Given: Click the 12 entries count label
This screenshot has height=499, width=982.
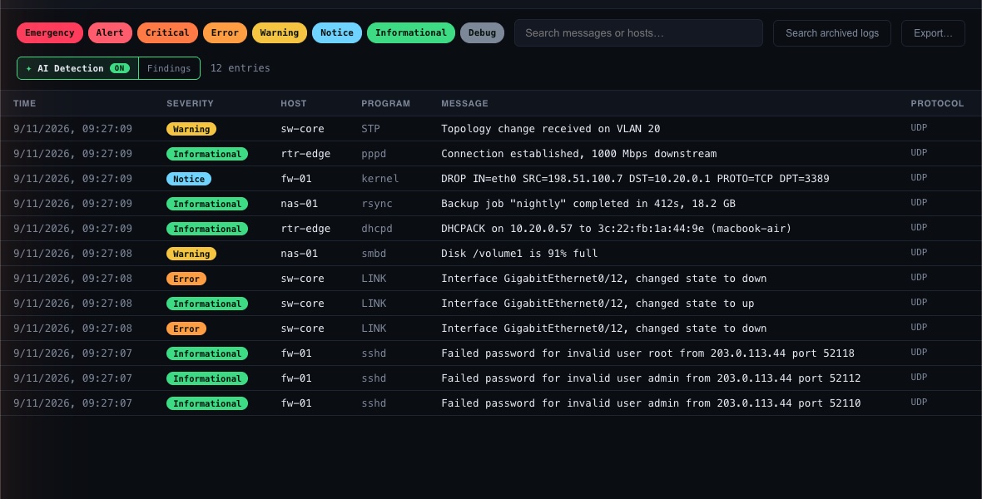Looking at the screenshot, I should click(x=240, y=67).
